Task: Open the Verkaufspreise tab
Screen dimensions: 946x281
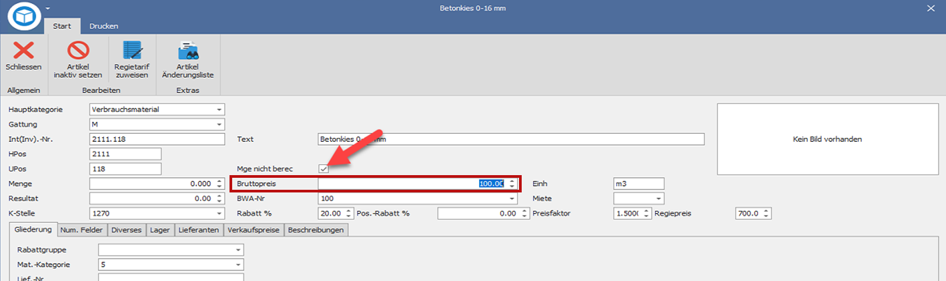Action: [x=254, y=230]
